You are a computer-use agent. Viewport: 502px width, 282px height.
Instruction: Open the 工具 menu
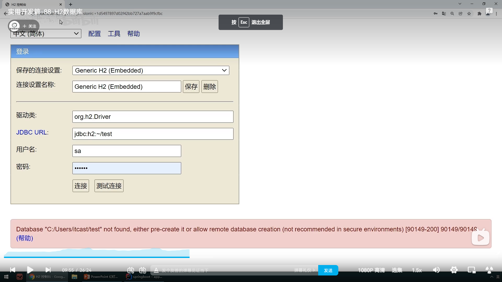pyautogui.click(x=114, y=34)
